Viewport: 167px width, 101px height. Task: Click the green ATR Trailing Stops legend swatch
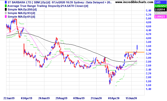(6, 6)
